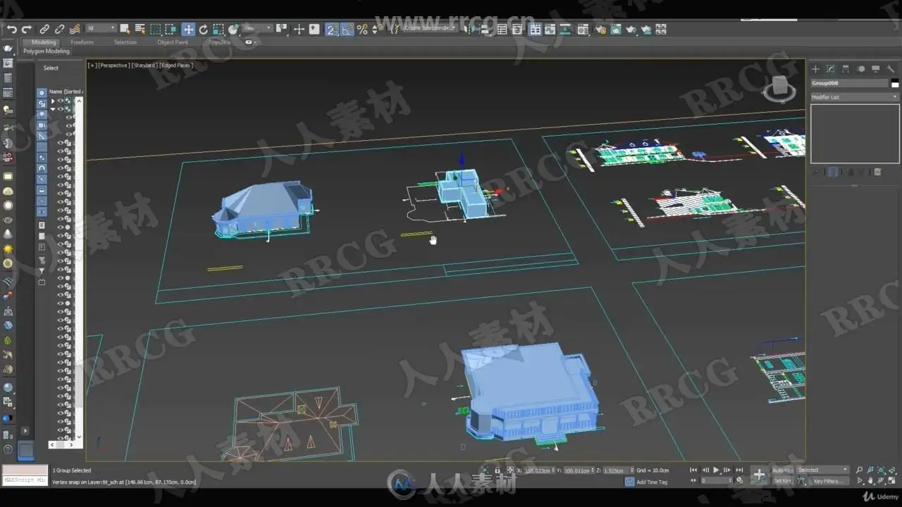Click the Redo arrow in the main toolbar
Image resolution: width=902 pixels, height=507 pixels.
pyautogui.click(x=27, y=30)
